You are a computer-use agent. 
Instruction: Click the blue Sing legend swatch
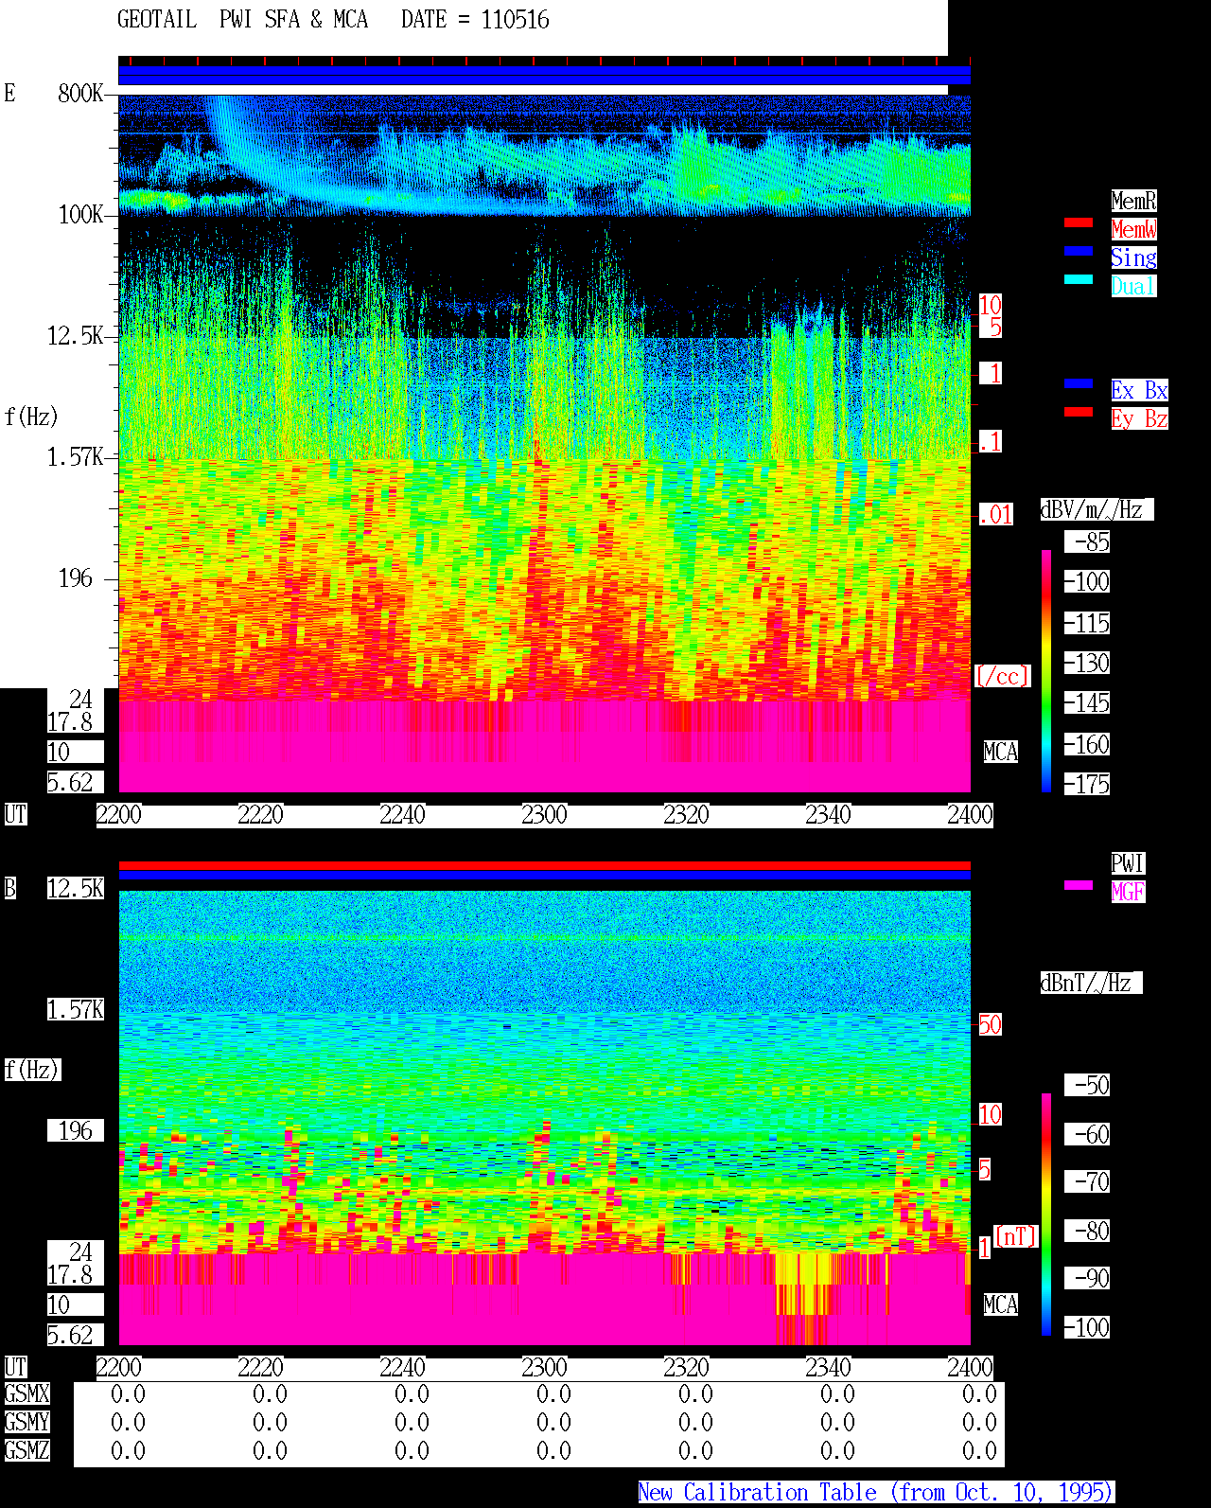(1079, 251)
